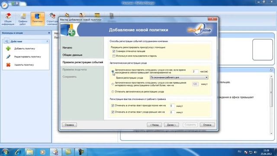Viewport: 277px width, 156px height.
Task: Open the round application menu button
Action: [4, 5]
